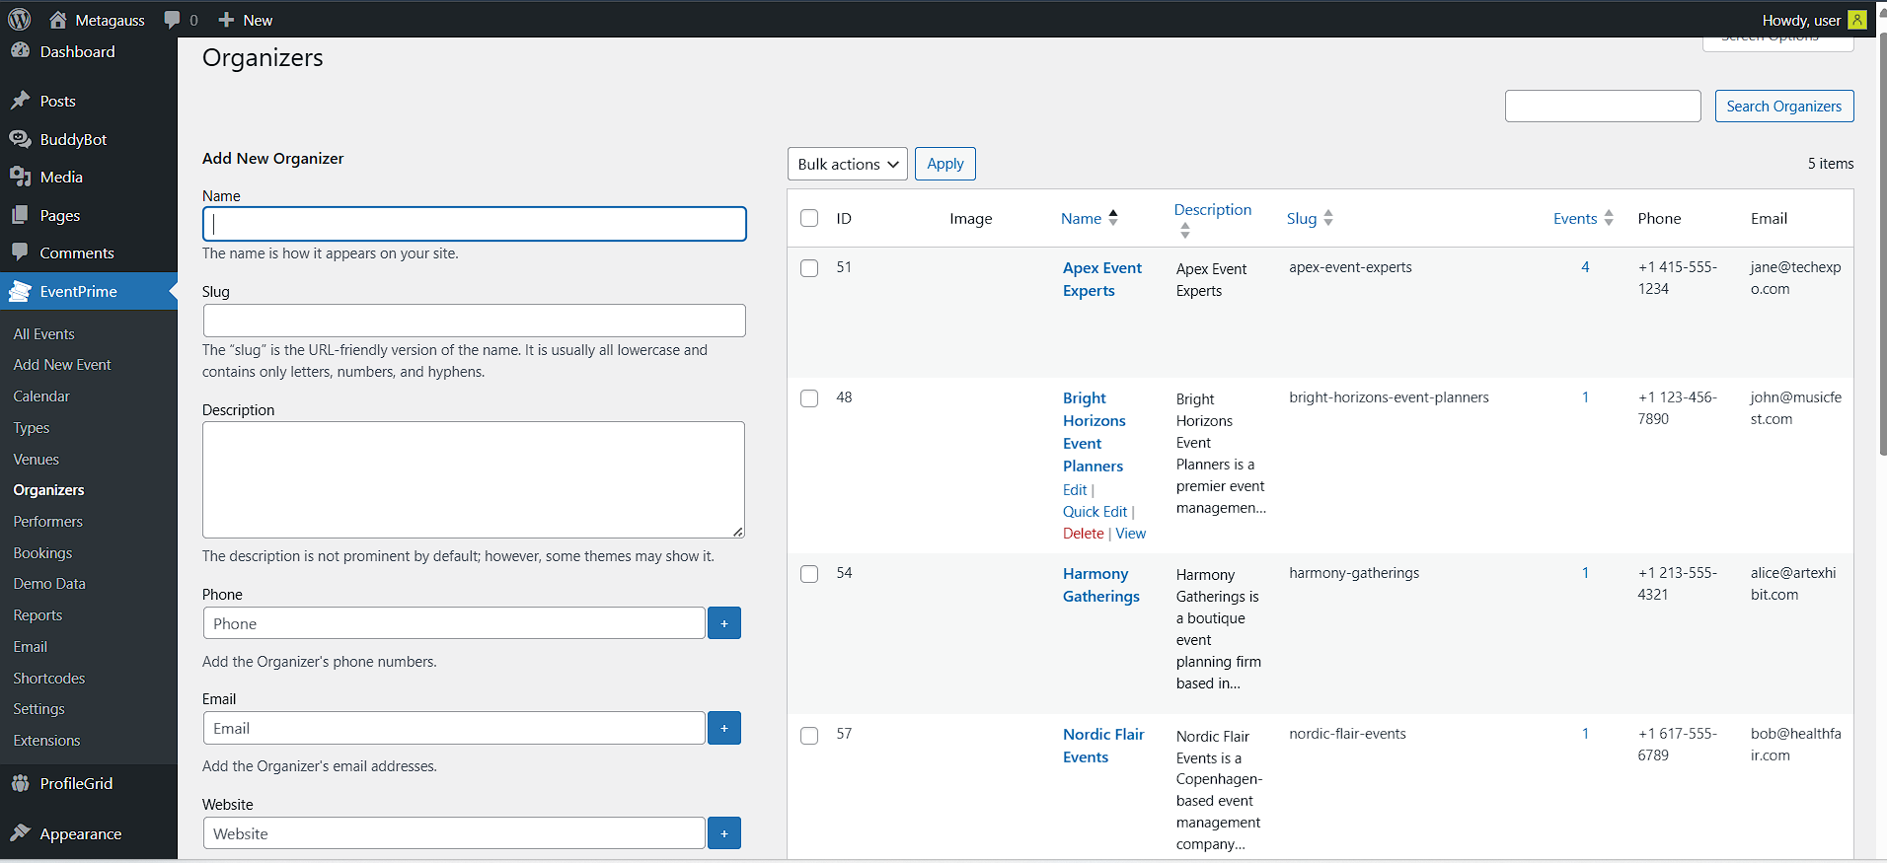
Task: Click the plus button beside Website field
Action: click(x=723, y=833)
